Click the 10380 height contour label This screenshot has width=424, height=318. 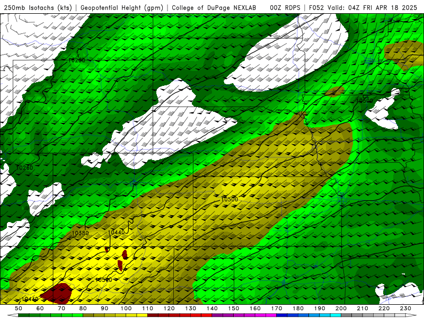pos(81,233)
